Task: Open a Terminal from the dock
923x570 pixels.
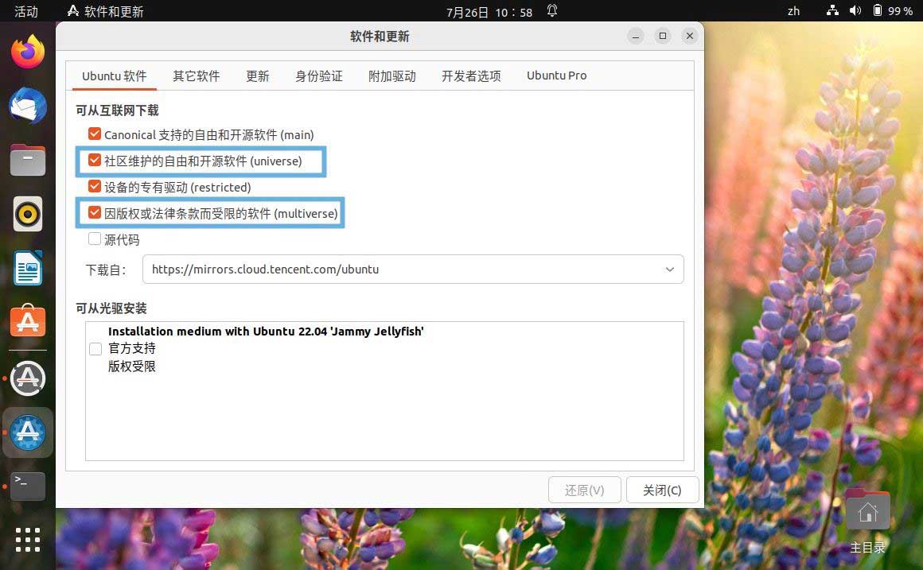Action: click(x=28, y=486)
